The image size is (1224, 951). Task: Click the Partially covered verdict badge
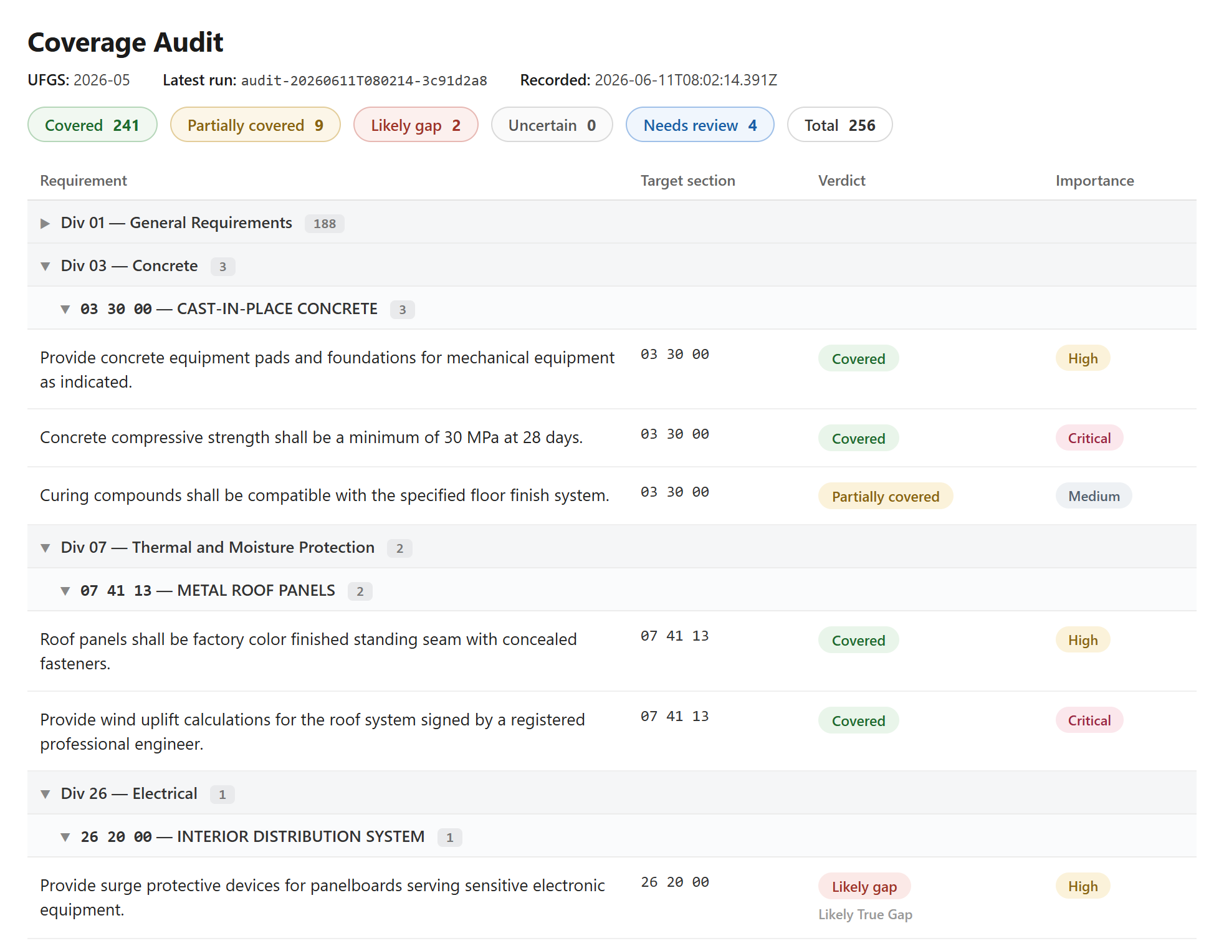[x=886, y=496]
